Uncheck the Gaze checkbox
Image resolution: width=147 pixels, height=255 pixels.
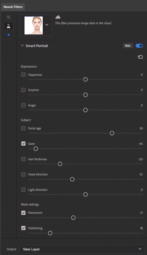(24, 144)
